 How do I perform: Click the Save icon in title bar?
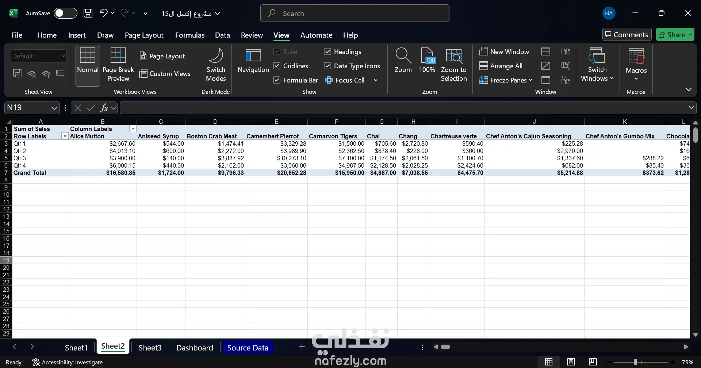pyautogui.click(x=88, y=14)
